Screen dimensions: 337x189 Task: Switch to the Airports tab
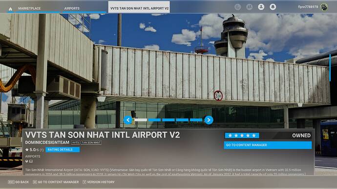coord(72,8)
